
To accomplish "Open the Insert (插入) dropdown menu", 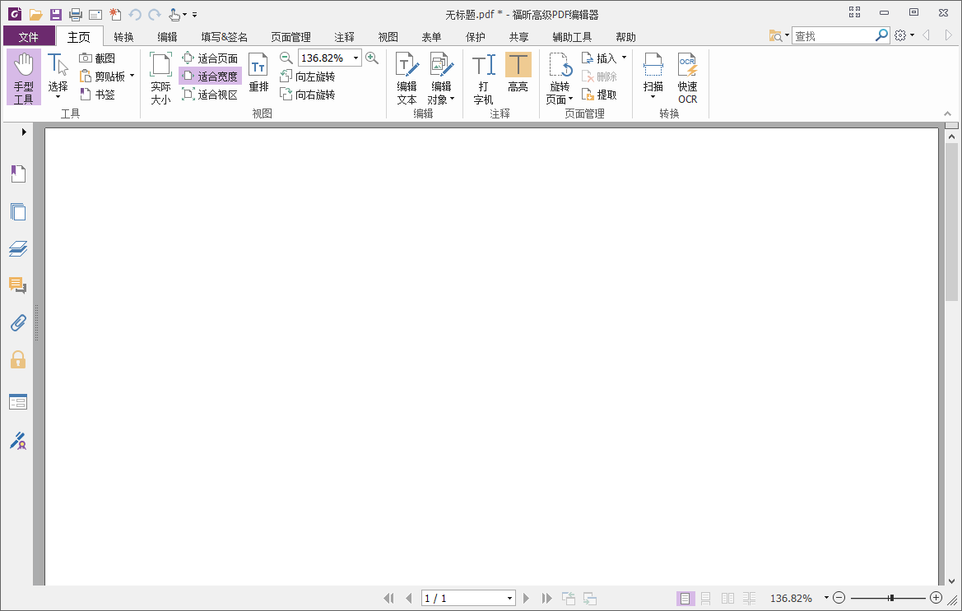I will tap(605, 57).
